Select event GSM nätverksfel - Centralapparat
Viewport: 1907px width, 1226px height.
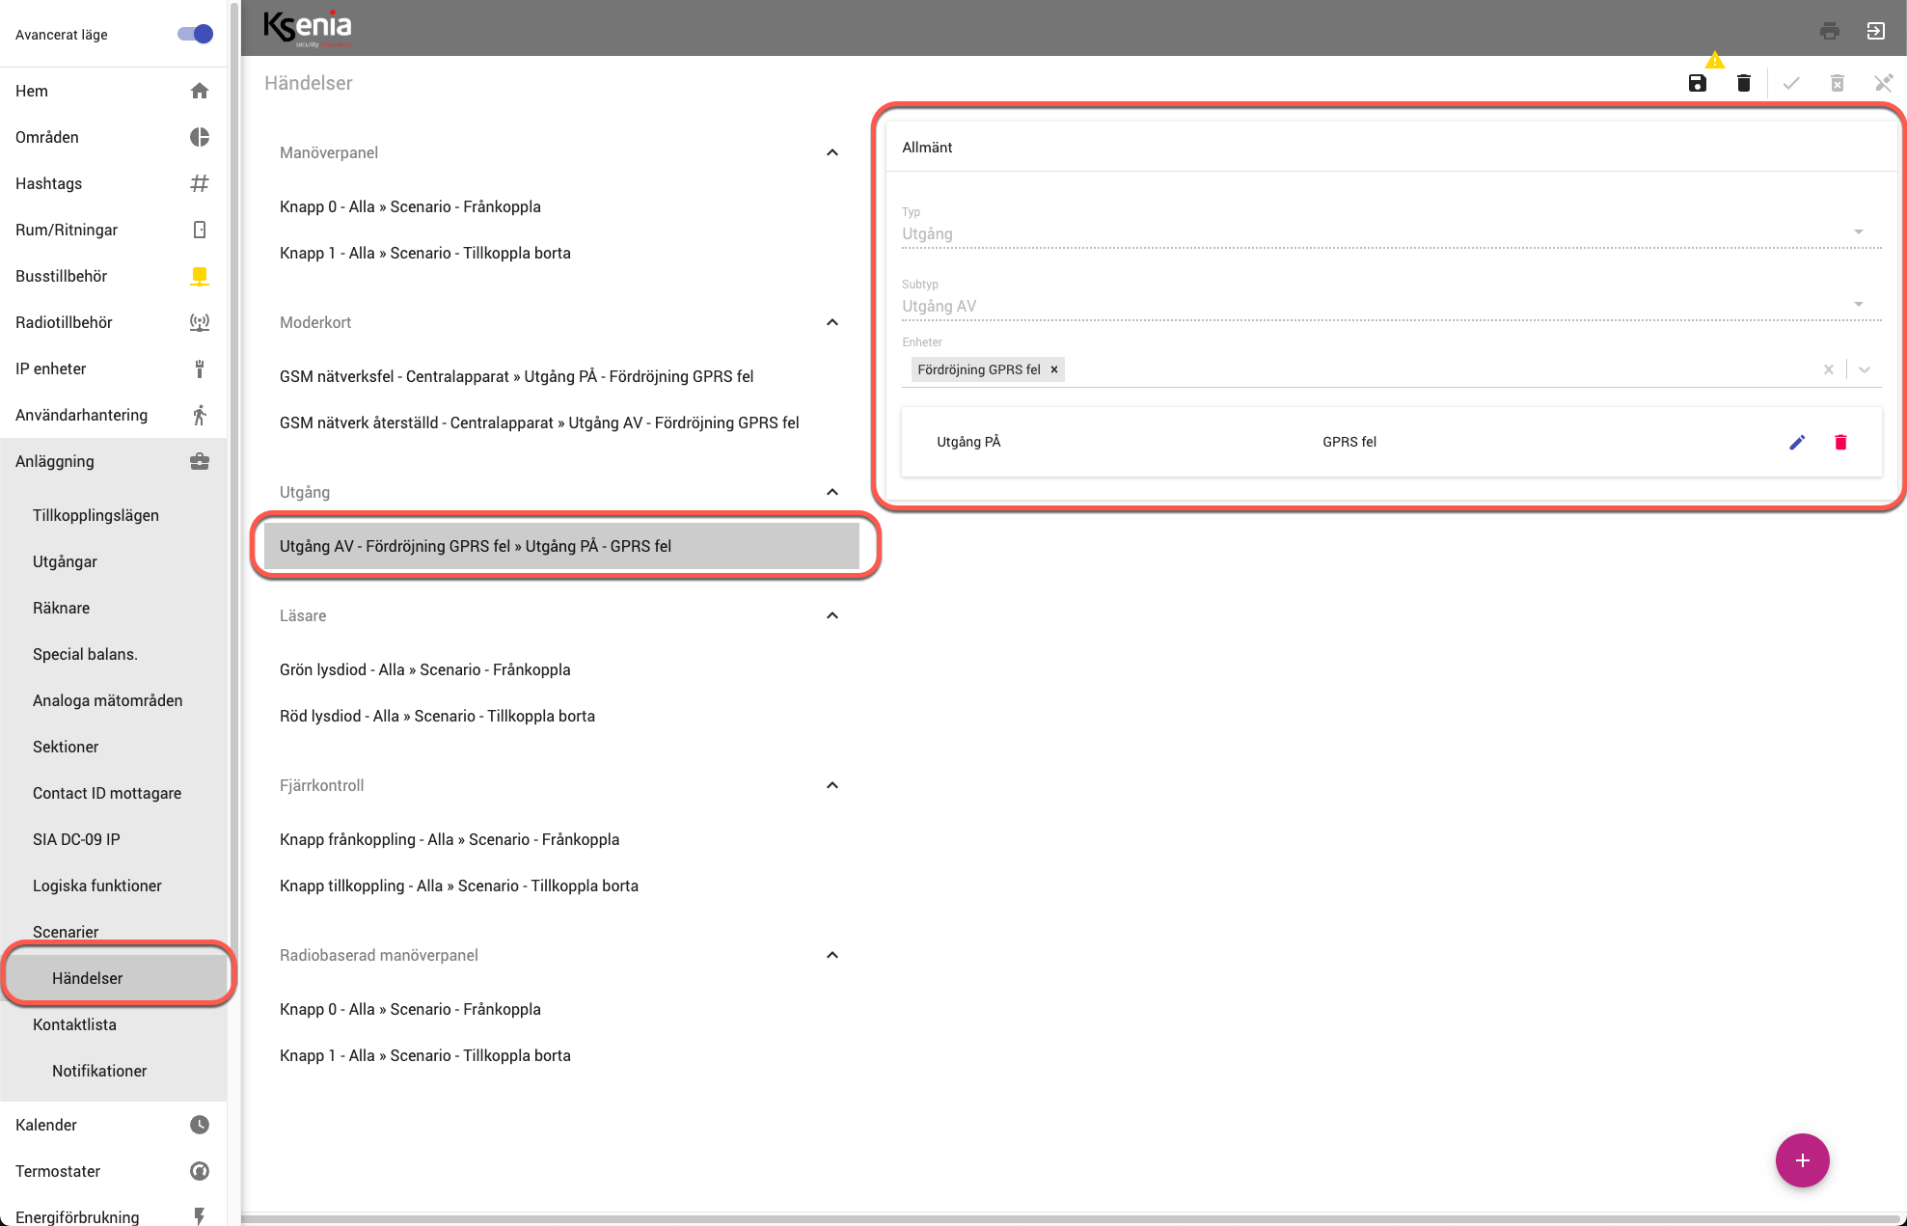tap(516, 376)
